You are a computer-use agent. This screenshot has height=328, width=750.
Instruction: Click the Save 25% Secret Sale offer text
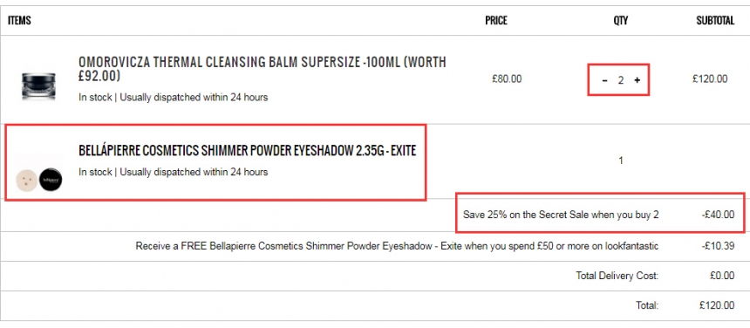[x=561, y=215]
